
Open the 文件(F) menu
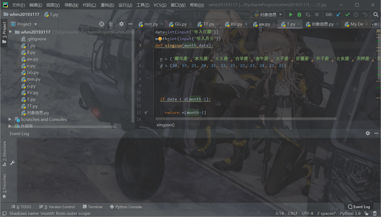point(19,5)
